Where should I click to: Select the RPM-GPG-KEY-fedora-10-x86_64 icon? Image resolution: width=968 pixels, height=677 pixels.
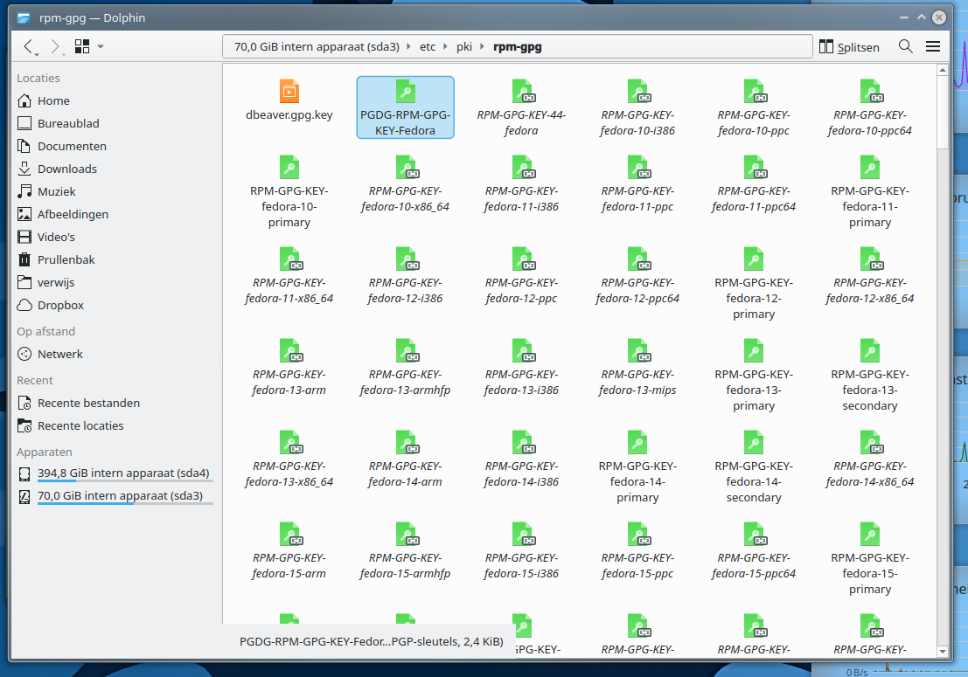[407, 167]
